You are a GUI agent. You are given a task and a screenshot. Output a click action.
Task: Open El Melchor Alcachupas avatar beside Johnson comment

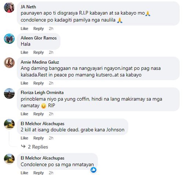pos(9,124)
